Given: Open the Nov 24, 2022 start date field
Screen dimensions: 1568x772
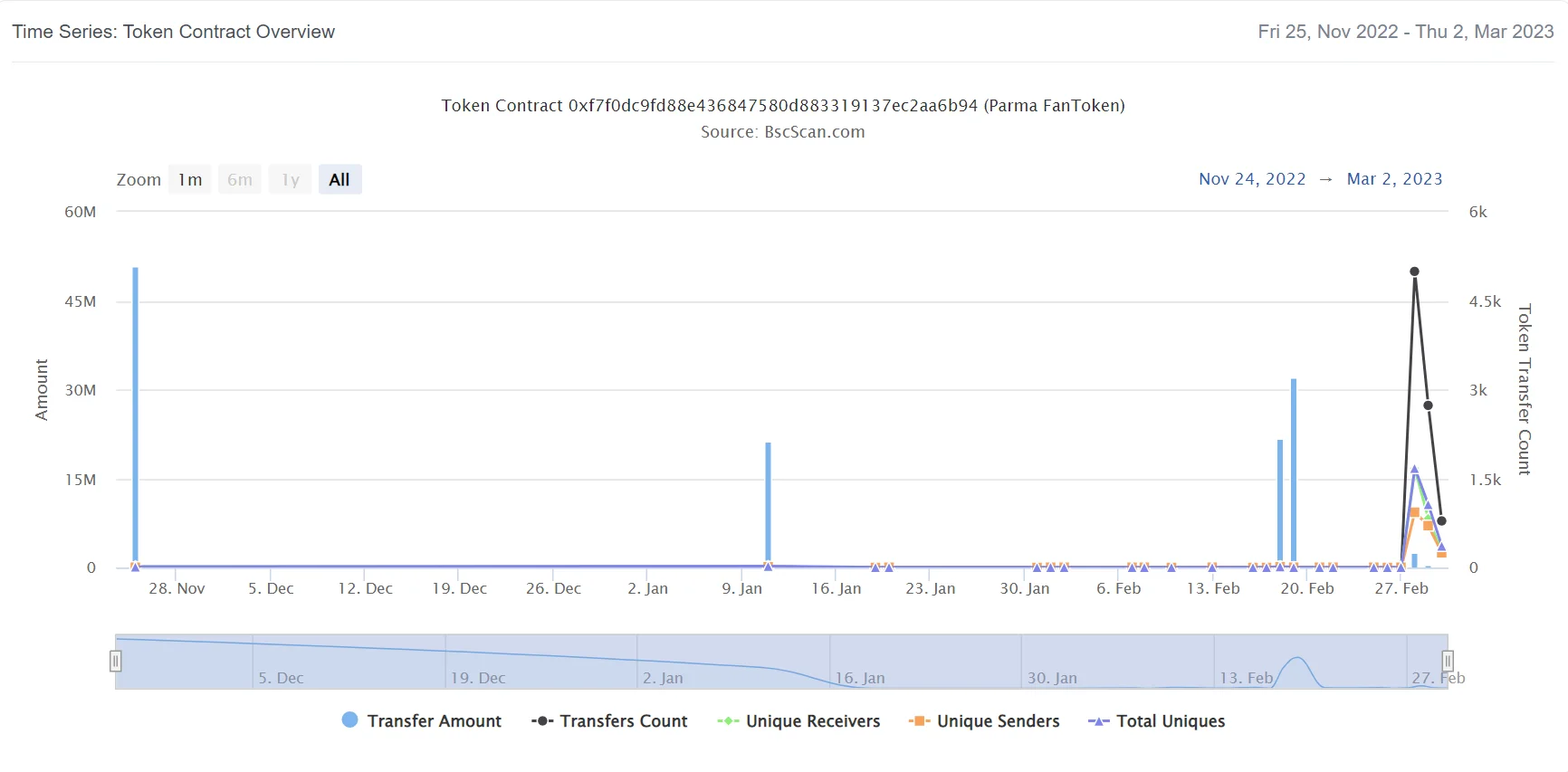Looking at the screenshot, I should click(1251, 179).
